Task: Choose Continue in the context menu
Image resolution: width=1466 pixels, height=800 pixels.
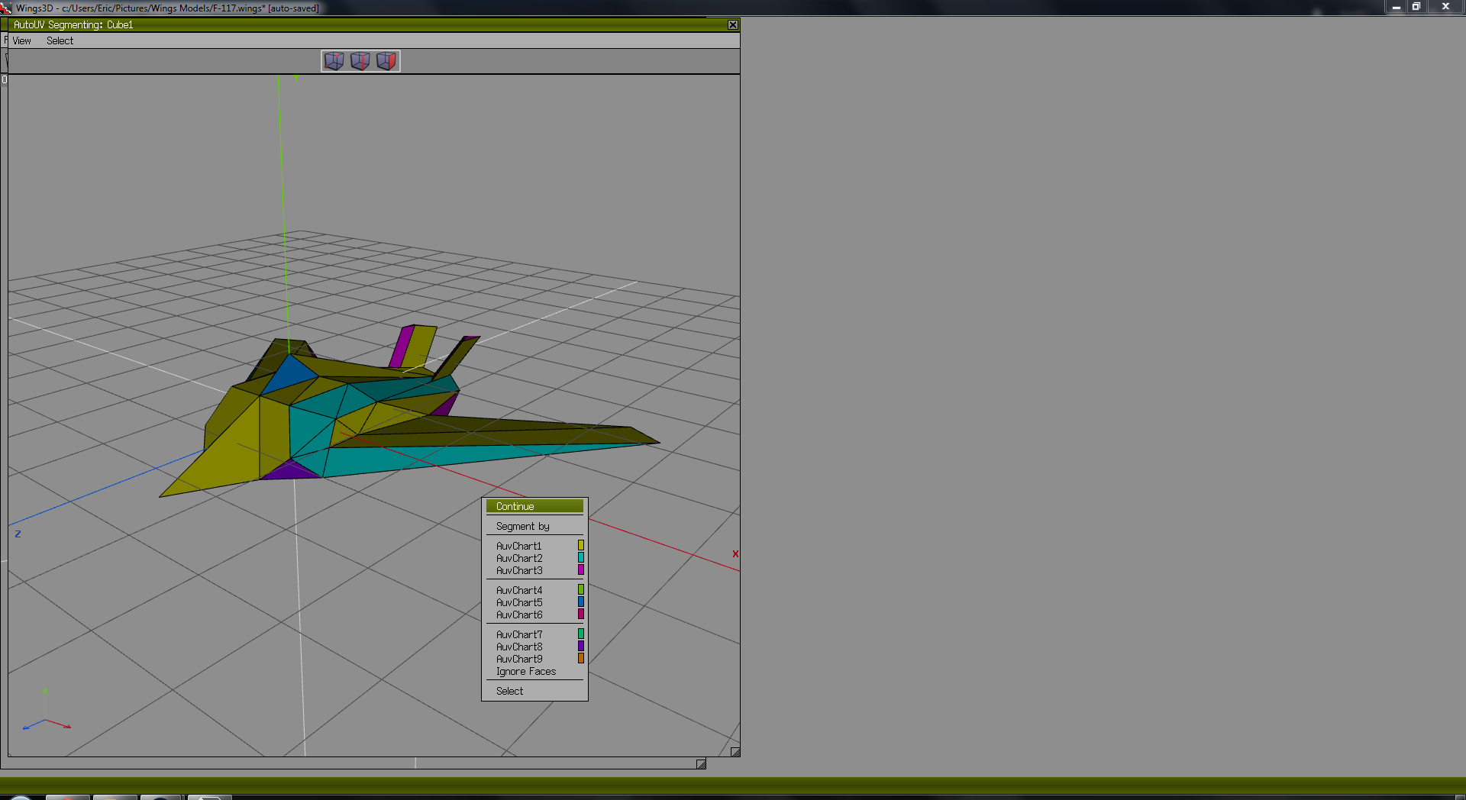Action: [534, 506]
